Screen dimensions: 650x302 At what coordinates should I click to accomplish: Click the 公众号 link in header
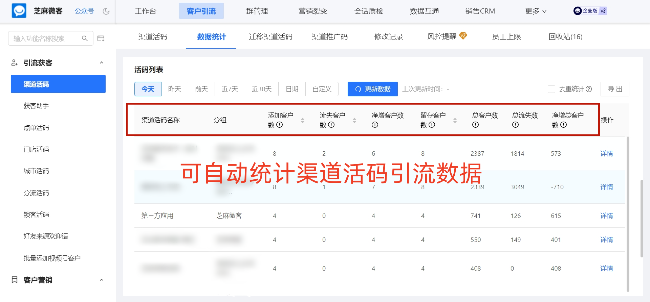pos(84,11)
